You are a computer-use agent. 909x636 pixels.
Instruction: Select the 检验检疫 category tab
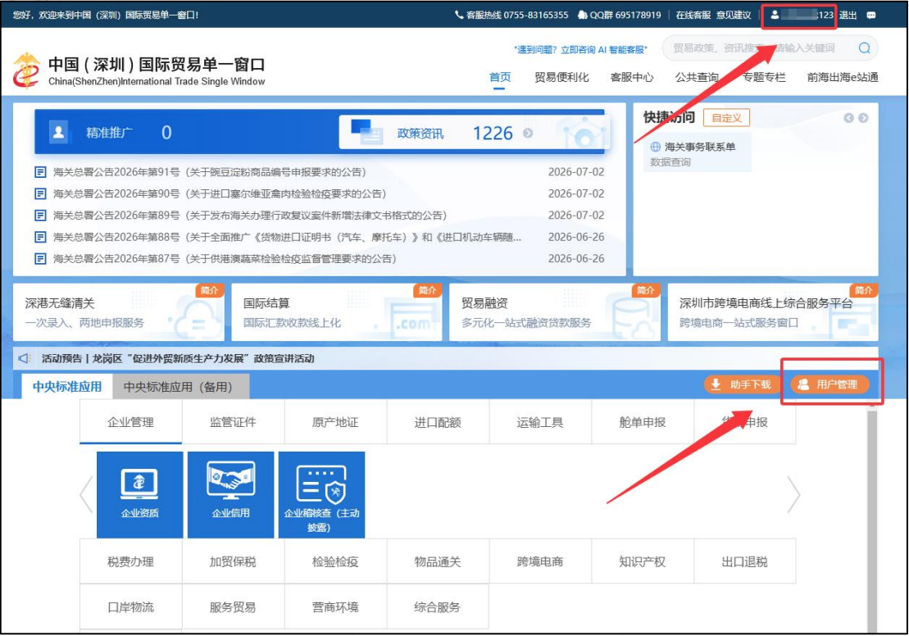coord(335,561)
